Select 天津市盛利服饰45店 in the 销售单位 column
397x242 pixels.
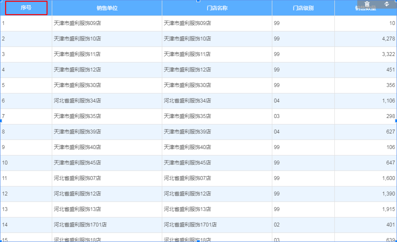(x=77, y=163)
